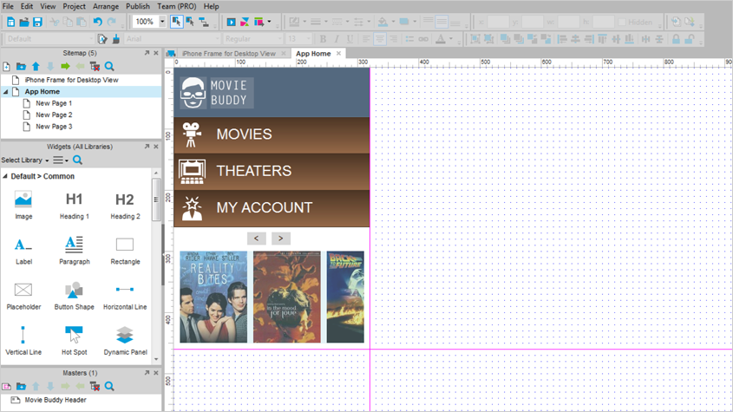Collapse the App Home tree node
Screen dimensions: 733x412
pos(6,92)
